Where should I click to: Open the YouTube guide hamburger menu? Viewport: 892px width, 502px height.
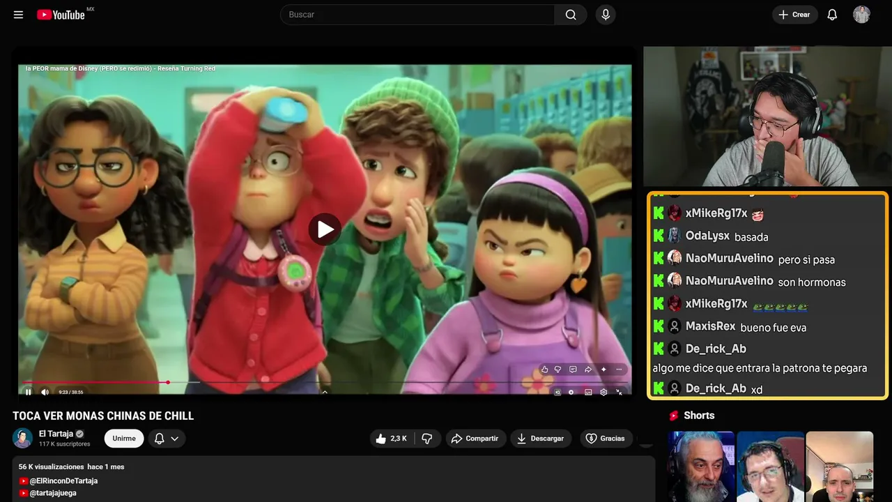(18, 15)
